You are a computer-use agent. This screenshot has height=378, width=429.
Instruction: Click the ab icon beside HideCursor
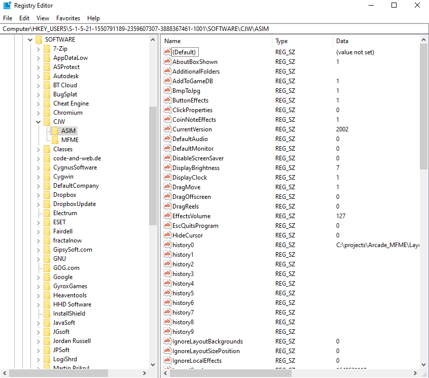coord(167,235)
